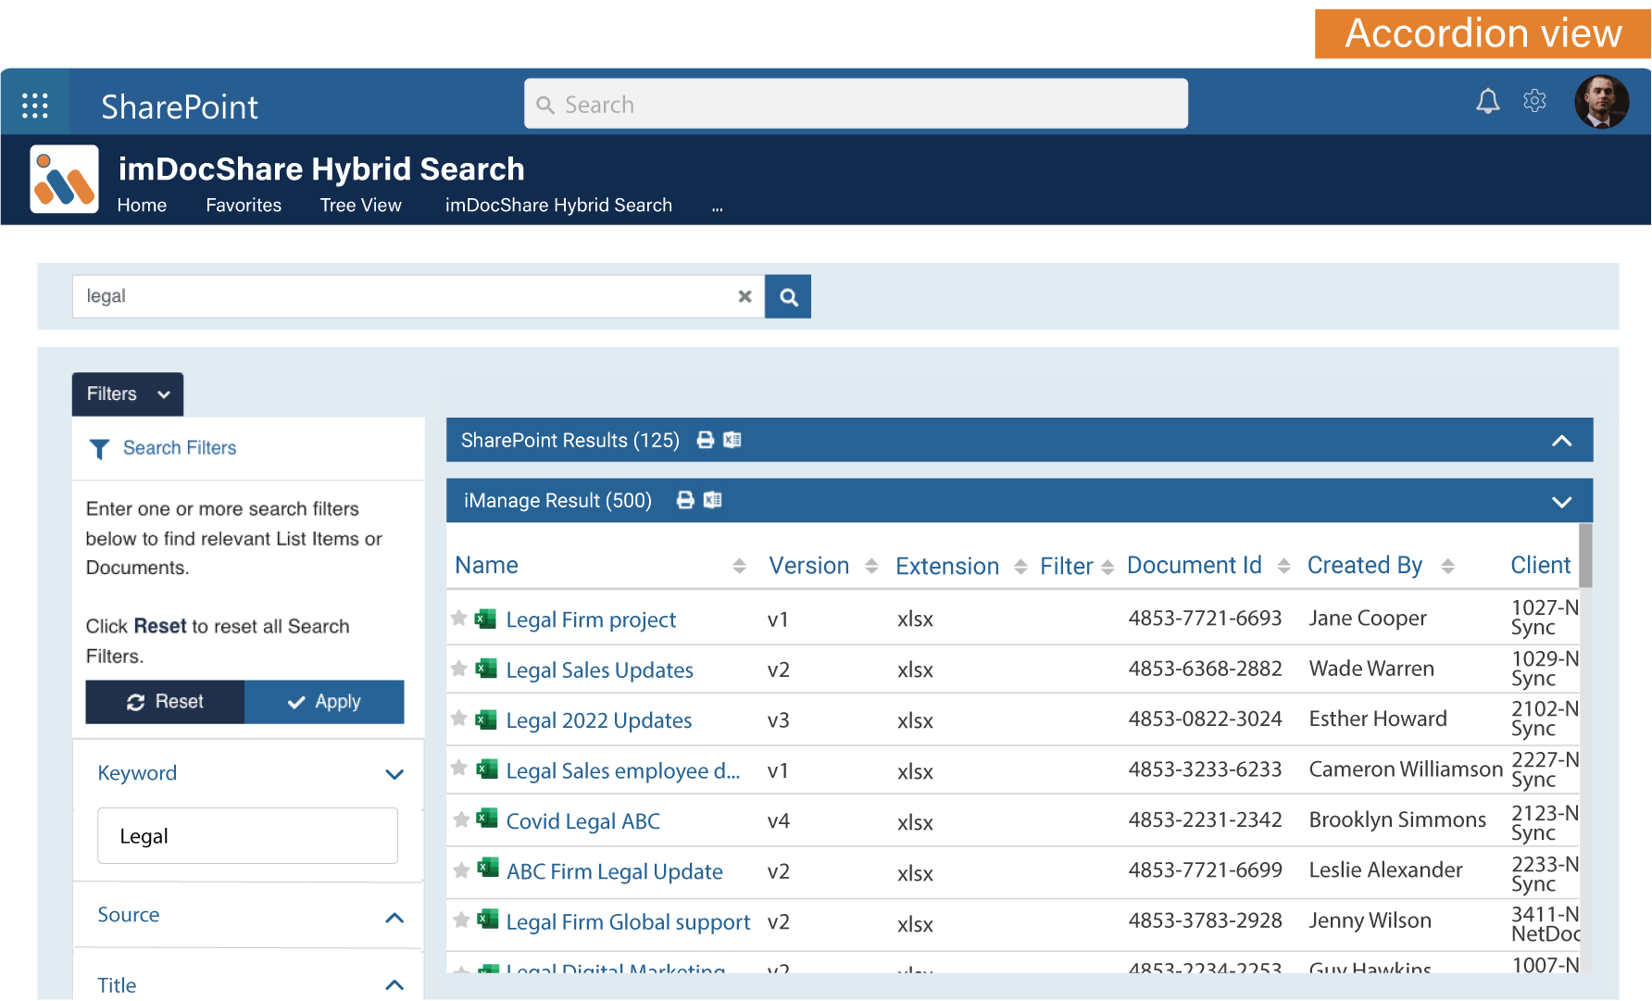Open the SharePoint app launcher grid
1652x1001 pixels.
click(x=35, y=106)
